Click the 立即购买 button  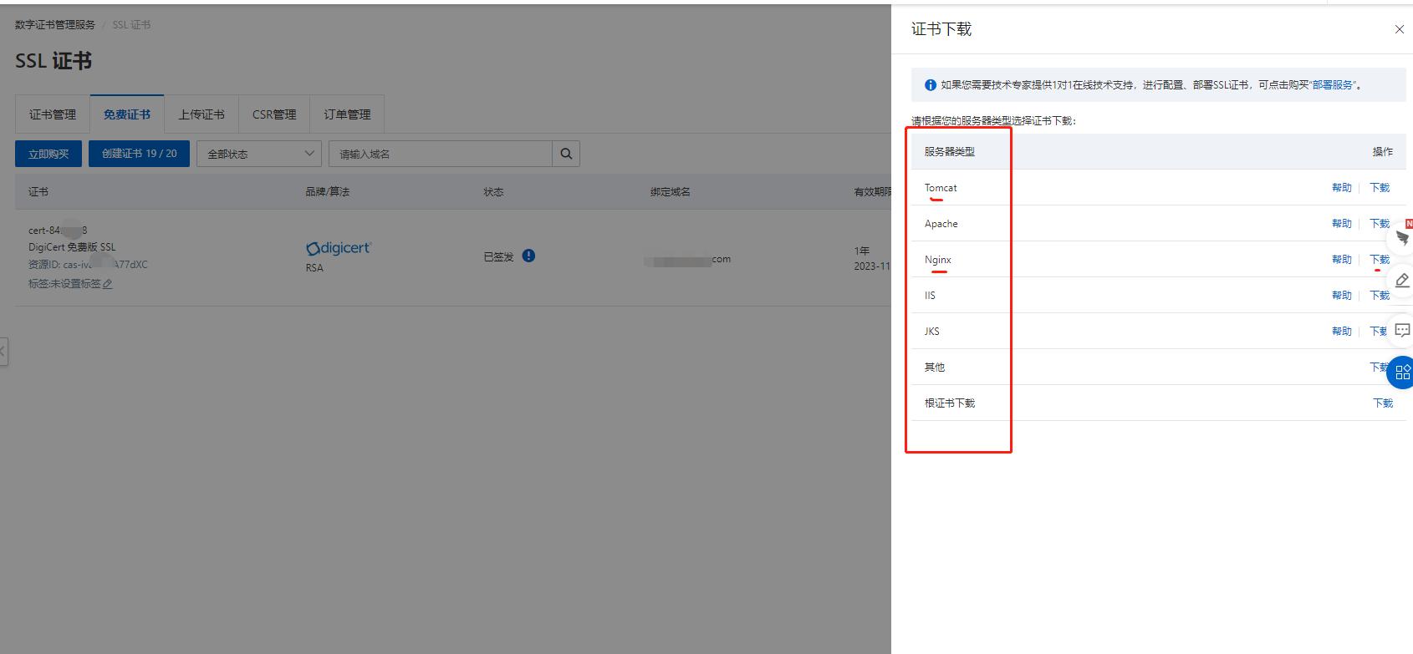coord(48,154)
